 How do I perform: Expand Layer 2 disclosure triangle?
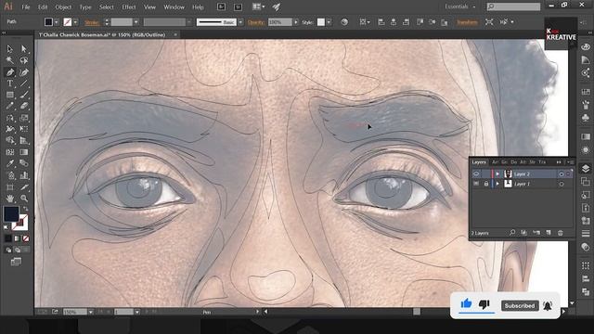point(497,173)
